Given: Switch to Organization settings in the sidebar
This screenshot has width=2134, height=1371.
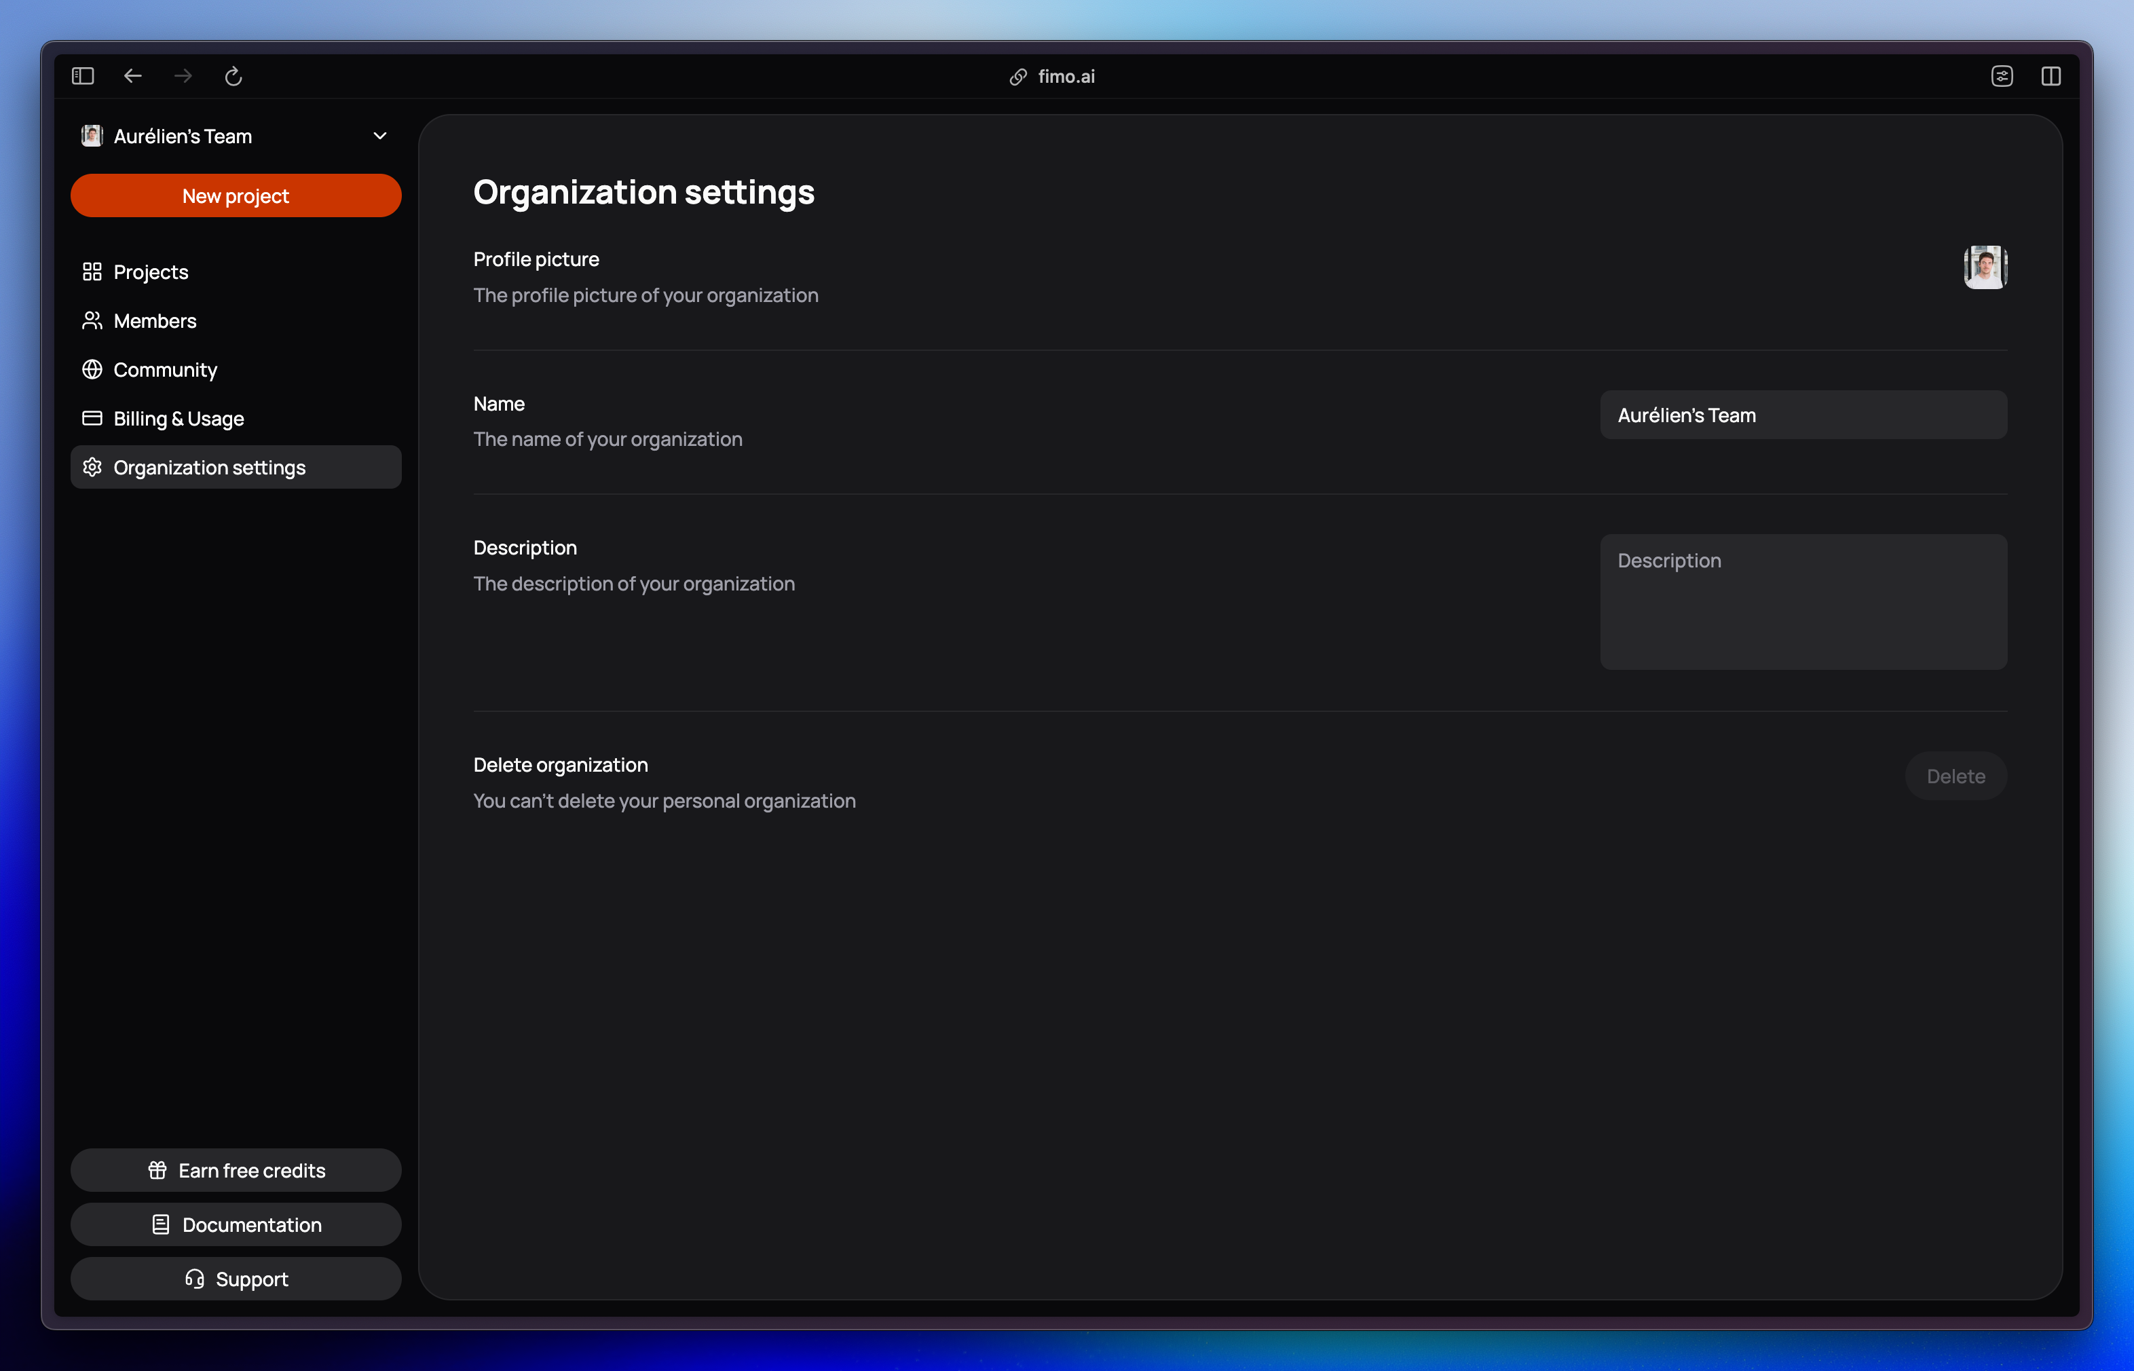Looking at the screenshot, I should coord(209,466).
